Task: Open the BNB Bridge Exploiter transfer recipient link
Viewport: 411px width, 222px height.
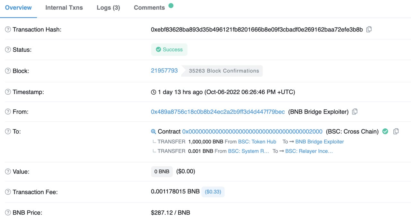Action: [x=319, y=141]
